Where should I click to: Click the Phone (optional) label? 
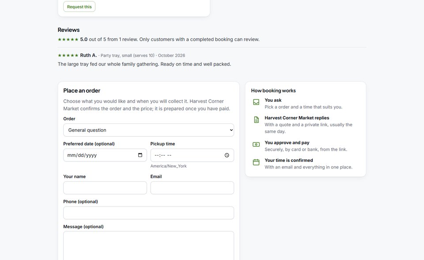(80, 202)
